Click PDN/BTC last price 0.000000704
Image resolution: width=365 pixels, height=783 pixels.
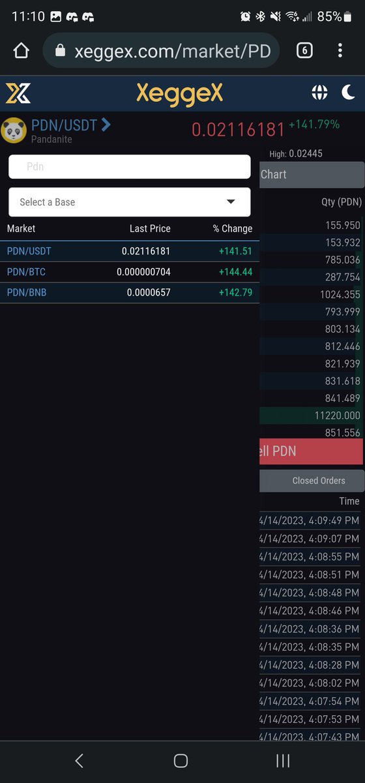click(143, 272)
